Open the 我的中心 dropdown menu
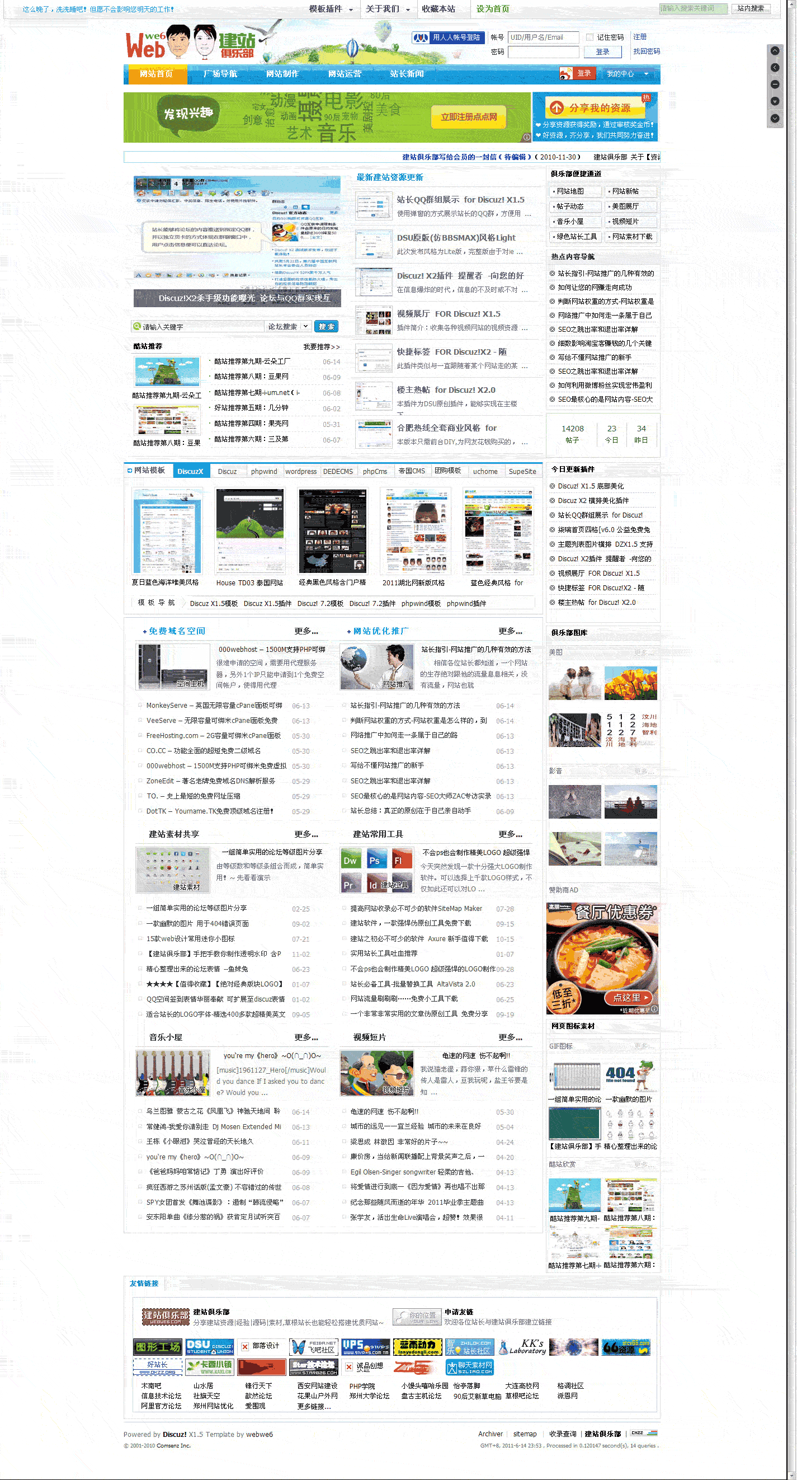The width and height of the screenshot is (797, 1480). point(628,73)
